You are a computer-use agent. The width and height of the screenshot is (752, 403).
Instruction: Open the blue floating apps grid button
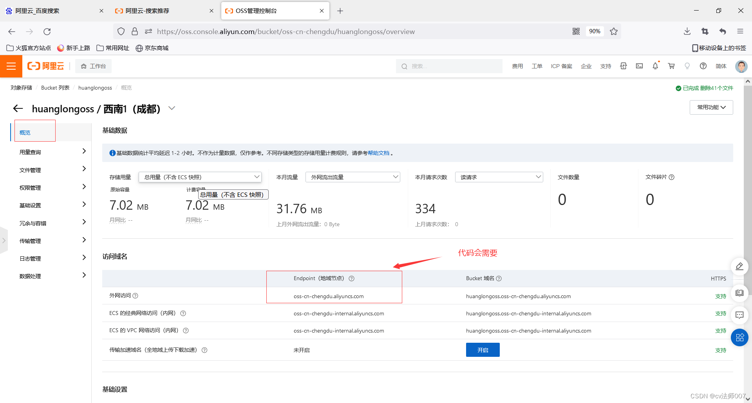click(739, 338)
